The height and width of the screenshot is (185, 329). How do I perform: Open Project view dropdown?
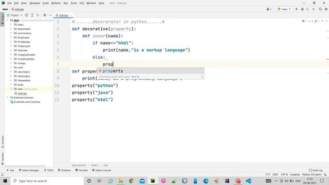pos(14,15)
